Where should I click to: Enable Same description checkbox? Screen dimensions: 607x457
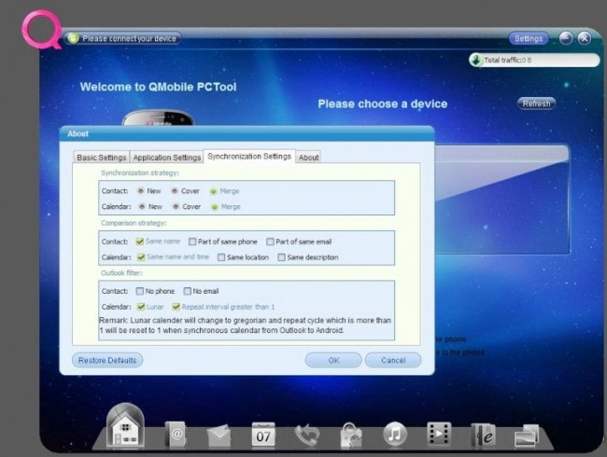(281, 257)
